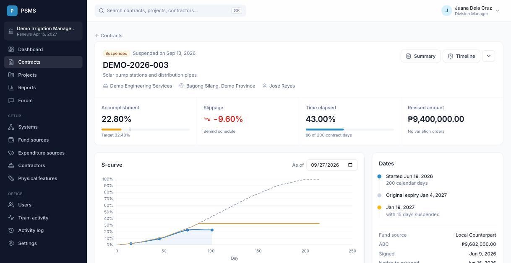Click the Time elapsed progress bar

[x=350, y=129]
